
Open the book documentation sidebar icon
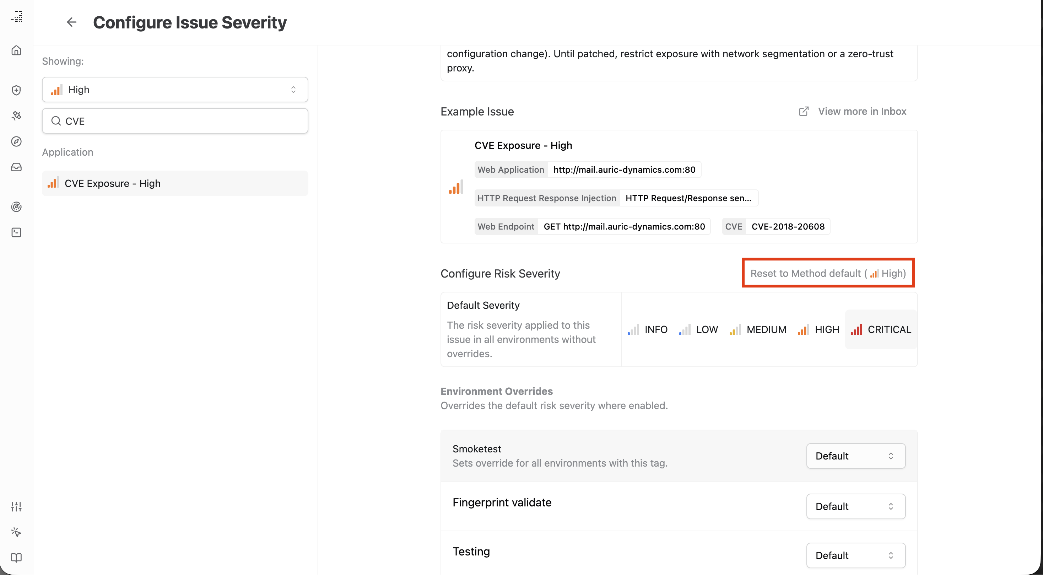[x=16, y=557]
